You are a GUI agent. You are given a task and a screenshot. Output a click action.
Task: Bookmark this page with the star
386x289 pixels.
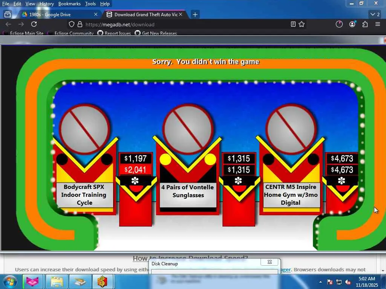coord(302,24)
